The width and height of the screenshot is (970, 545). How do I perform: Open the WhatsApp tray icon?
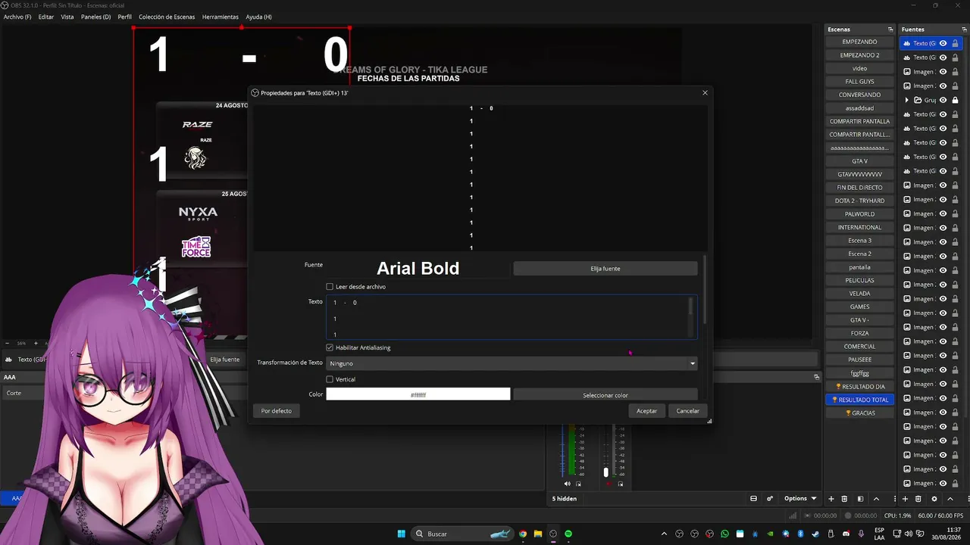click(x=724, y=534)
